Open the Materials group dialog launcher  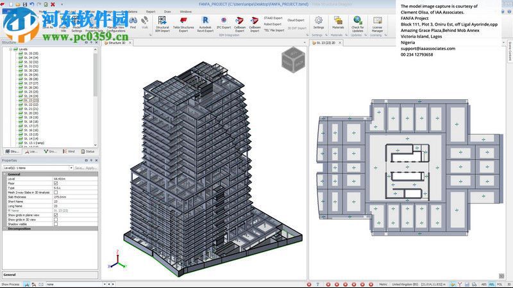click(346, 35)
